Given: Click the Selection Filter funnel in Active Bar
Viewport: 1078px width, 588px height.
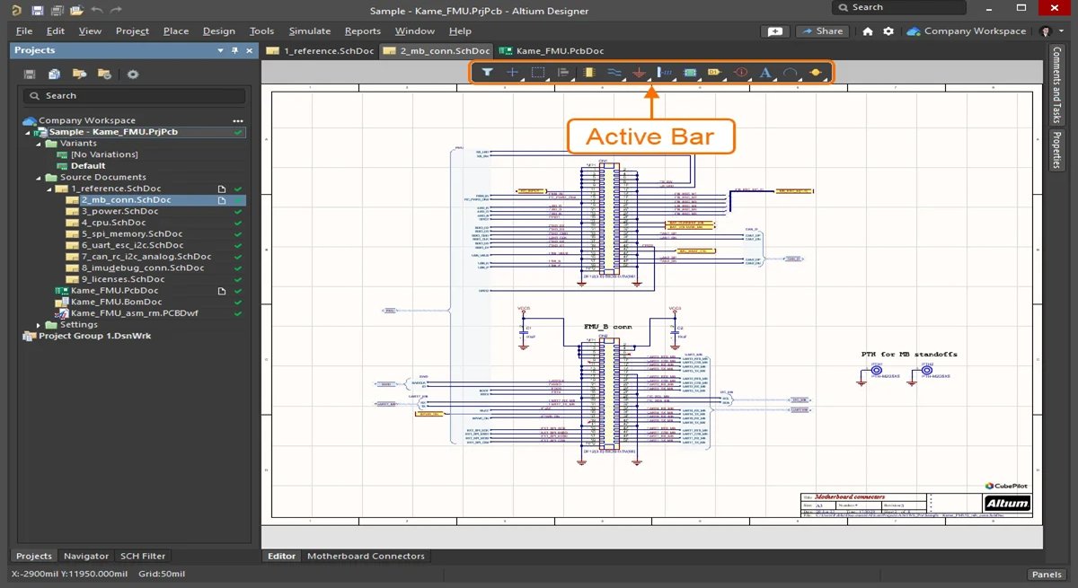Looking at the screenshot, I should coord(487,72).
